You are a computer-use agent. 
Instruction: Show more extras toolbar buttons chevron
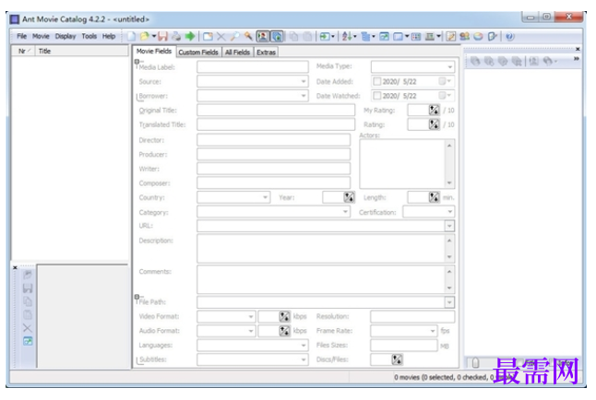click(x=577, y=59)
